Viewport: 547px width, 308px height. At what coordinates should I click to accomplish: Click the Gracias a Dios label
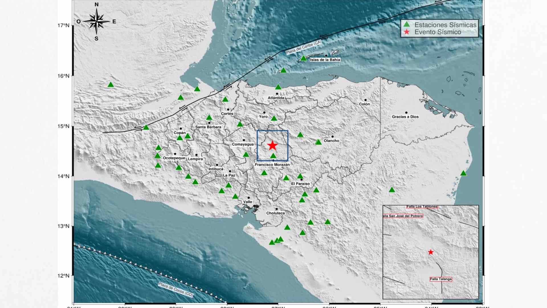click(x=405, y=117)
